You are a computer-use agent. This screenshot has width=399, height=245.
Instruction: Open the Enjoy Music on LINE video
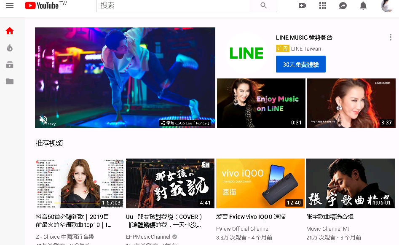point(261,103)
